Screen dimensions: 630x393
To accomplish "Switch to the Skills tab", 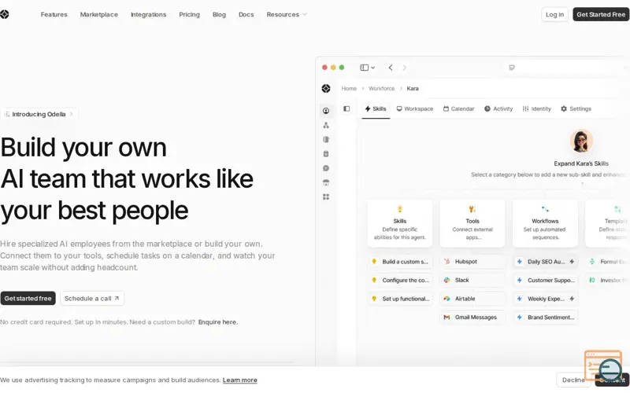I will pos(376,108).
